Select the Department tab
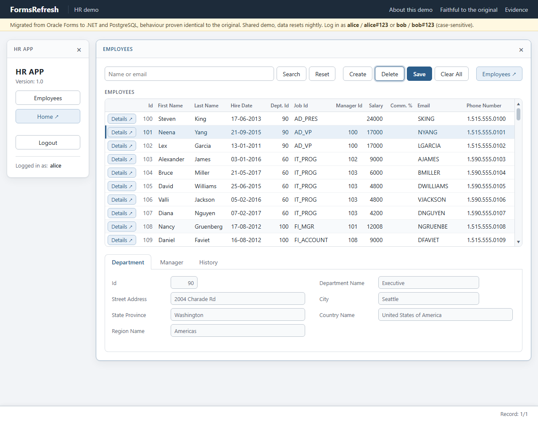This screenshot has width=538, height=421. click(x=128, y=262)
